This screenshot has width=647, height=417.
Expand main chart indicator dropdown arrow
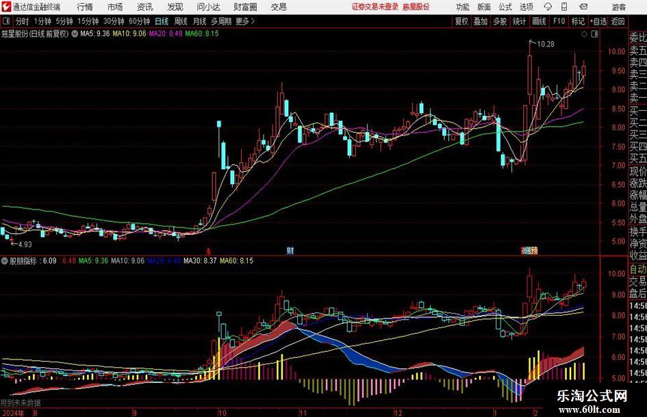[75, 34]
